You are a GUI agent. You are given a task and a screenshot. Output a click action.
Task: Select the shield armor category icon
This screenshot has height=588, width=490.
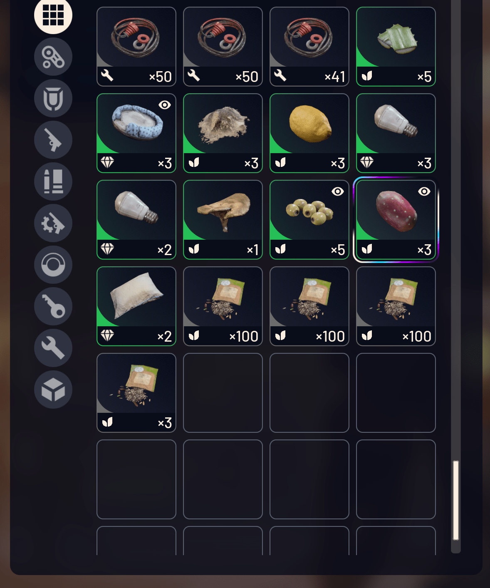[53, 98]
